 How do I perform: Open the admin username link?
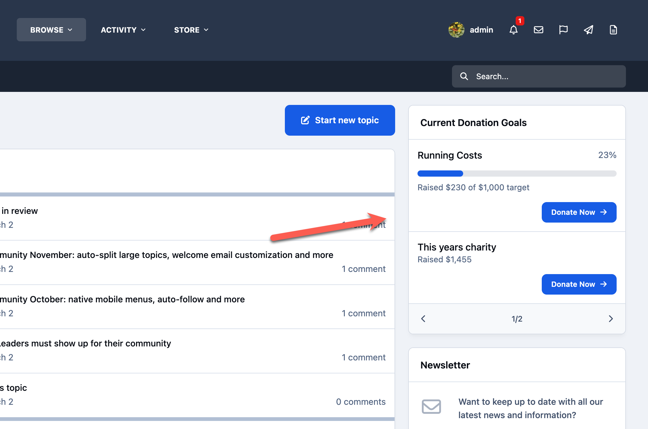[x=481, y=30]
